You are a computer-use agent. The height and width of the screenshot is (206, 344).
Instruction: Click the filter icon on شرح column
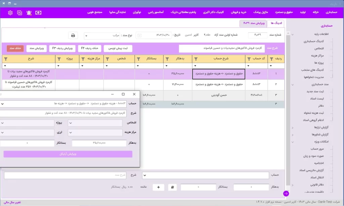[6, 59]
